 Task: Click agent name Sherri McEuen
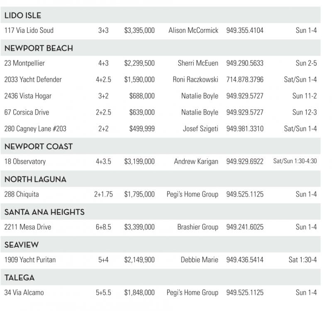(198, 63)
